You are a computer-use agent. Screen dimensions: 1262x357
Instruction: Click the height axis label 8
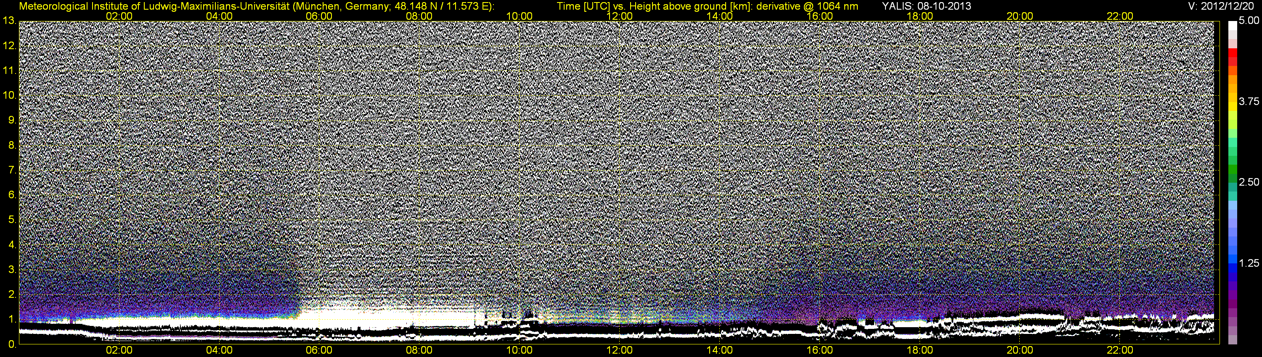pos(12,145)
